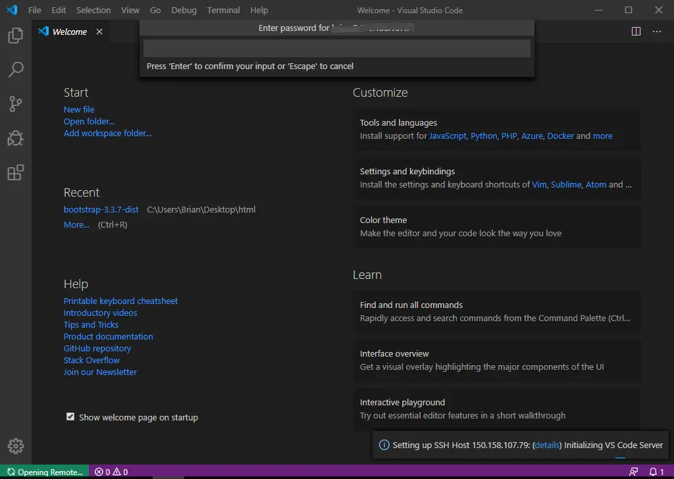Image resolution: width=674 pixels, height=479 pixels.
Task: Install JavaScript language support link
Action: [x=448, y=136]
